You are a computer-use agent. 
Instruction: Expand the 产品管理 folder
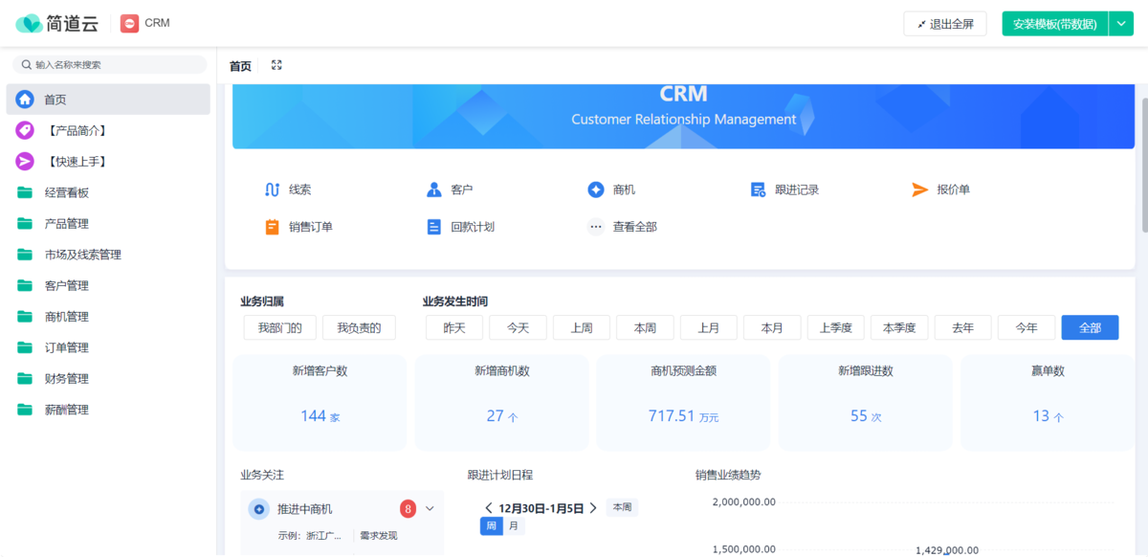[x=108, y=224]
